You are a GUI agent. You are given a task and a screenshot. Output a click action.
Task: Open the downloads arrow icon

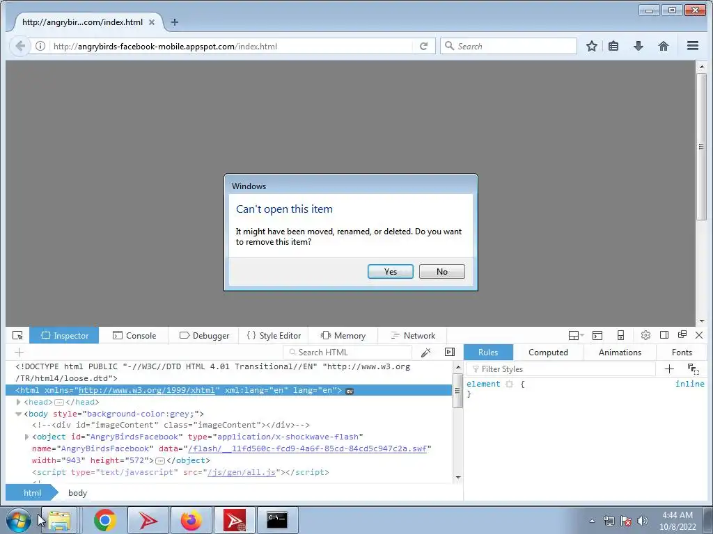tap(638, 46)
